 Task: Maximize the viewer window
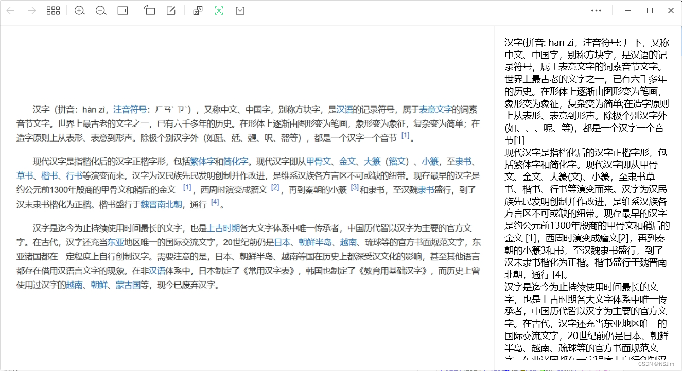[x=650, y=10]
